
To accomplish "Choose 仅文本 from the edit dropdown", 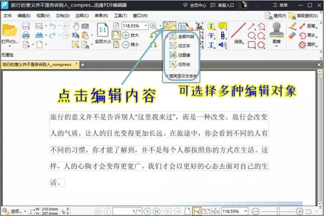I will coord(180,46).
